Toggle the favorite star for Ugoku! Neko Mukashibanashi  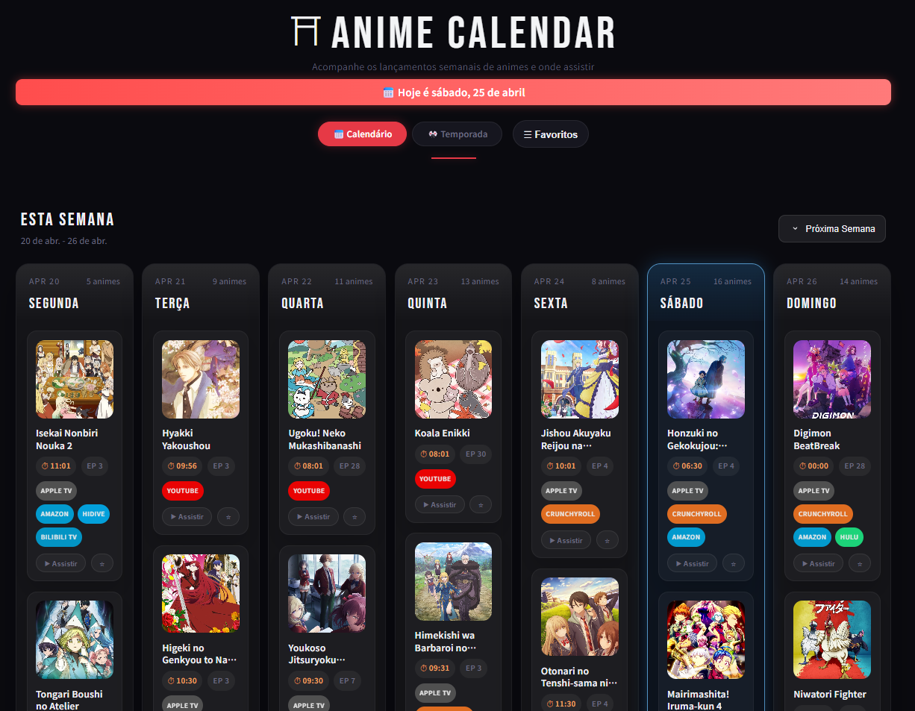[355, 516]
